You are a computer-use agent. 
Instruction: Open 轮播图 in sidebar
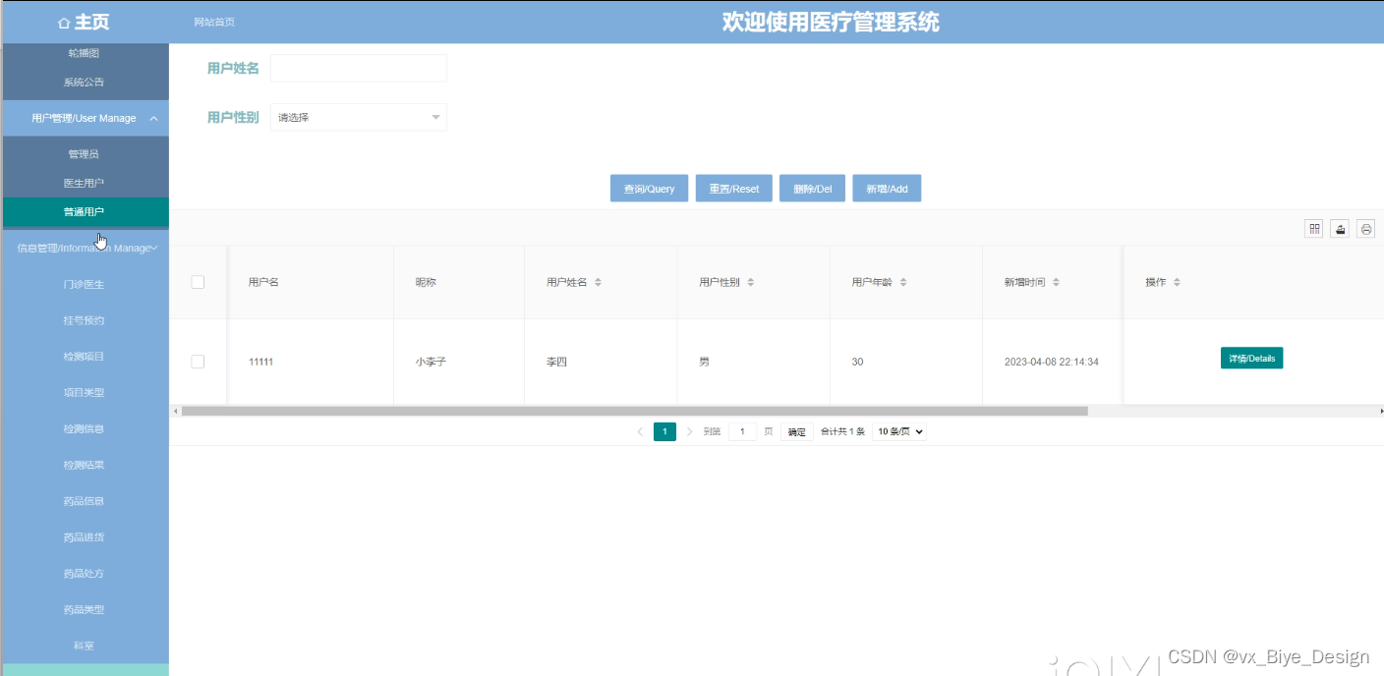84,53
